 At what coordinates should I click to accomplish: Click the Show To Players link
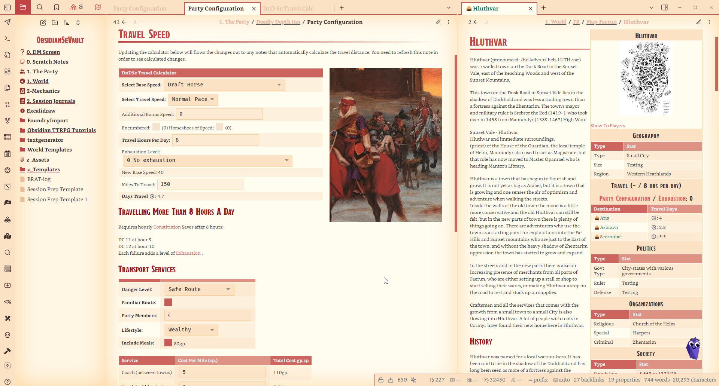[607, 126]
